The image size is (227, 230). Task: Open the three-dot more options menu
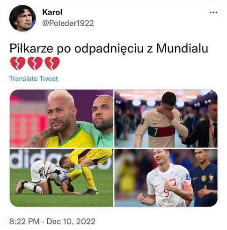coord(213,12)
